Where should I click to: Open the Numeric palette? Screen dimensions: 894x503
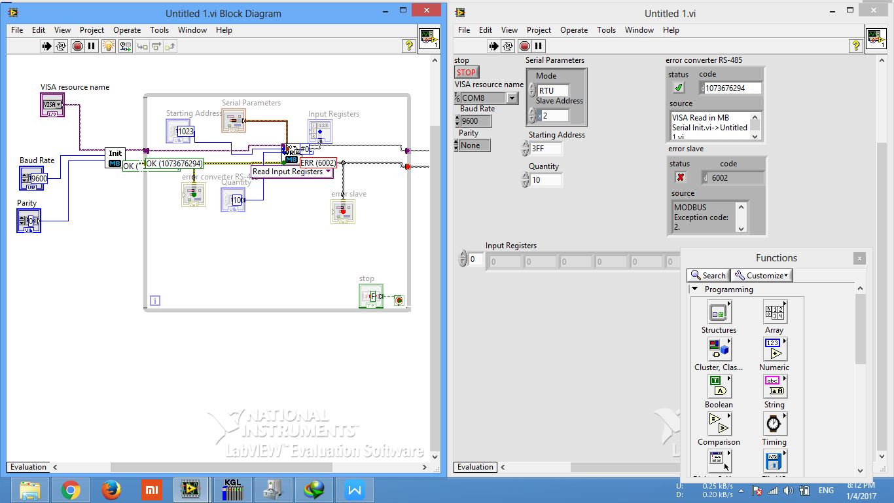pyautogui.click(x=775, y=349)
